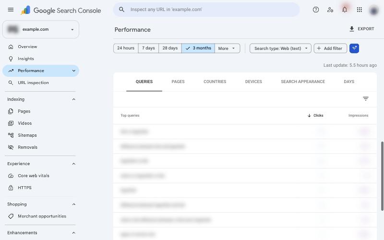Click the Insights lightbulb icon

pos(11,59)
